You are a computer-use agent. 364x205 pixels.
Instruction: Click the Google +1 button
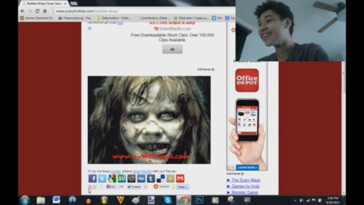pos(92,187)
